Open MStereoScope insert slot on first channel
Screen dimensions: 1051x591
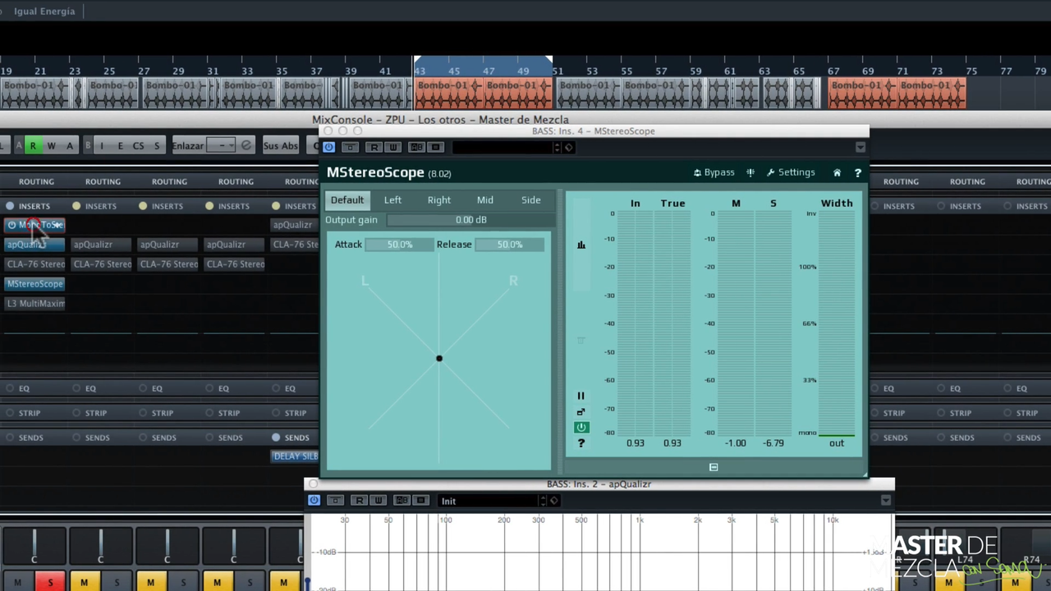coord(34,284)
